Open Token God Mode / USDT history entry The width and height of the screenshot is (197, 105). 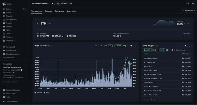pos(12,70)
